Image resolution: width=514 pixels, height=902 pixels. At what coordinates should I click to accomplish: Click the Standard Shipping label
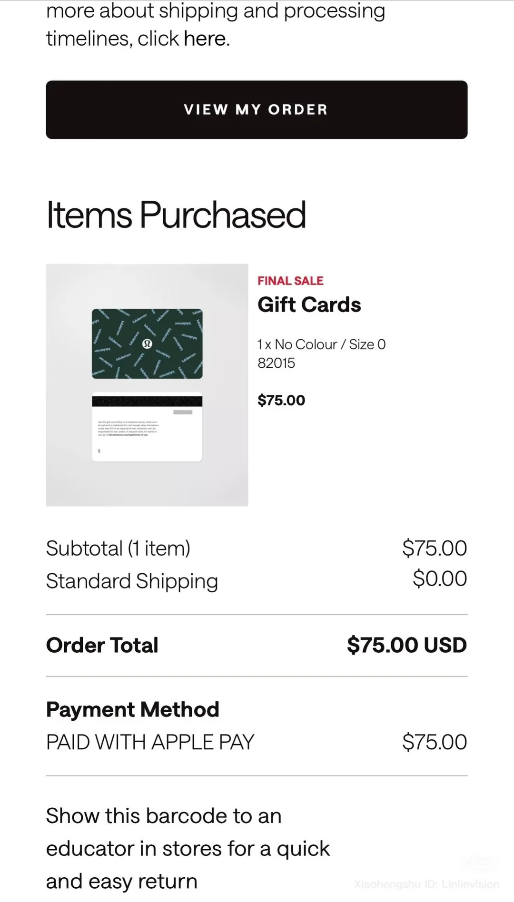pyautogui.click(x=132, y=581)
